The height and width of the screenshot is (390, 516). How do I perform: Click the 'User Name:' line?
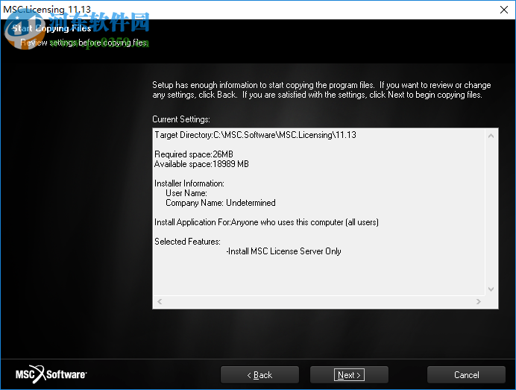coord(186,193)
